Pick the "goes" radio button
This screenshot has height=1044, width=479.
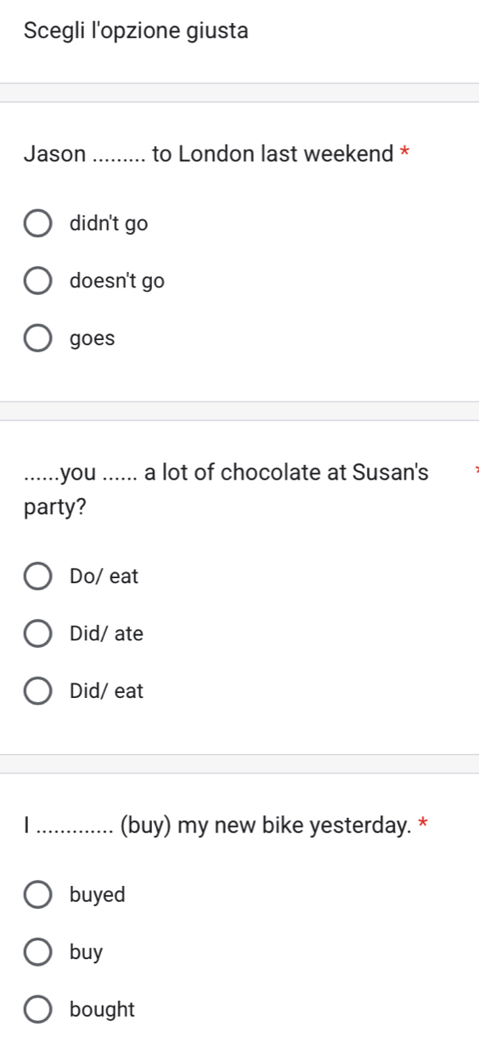(x=37, y=338)
